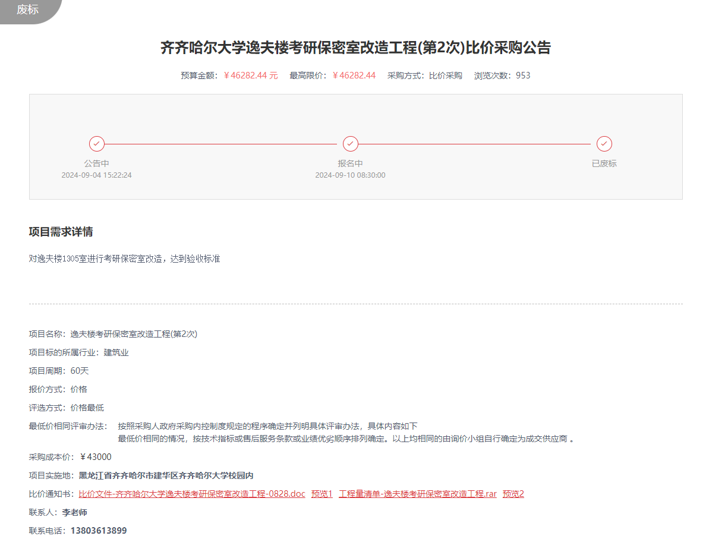Download the 工程量清单 rar attachment

point(417,494)
